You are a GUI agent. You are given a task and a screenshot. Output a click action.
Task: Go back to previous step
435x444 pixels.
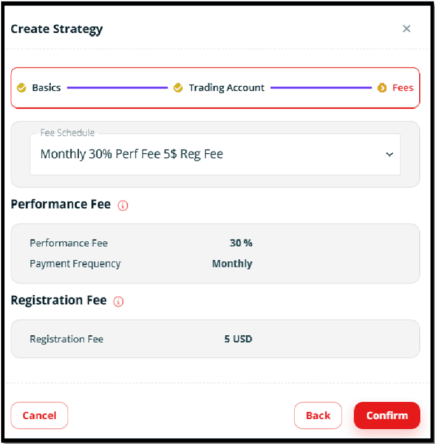pos(318,415)
